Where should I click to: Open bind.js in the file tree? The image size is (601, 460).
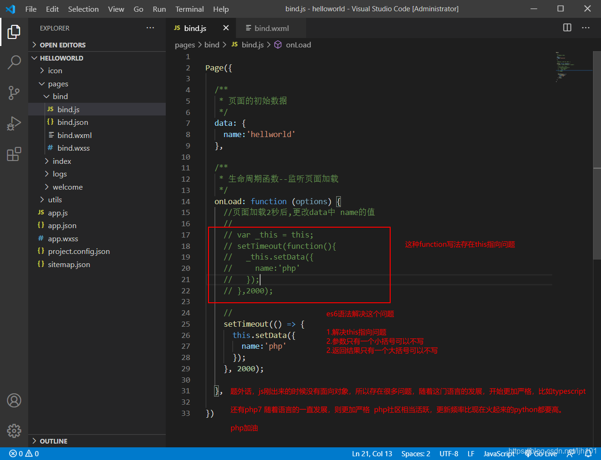(69, 109)
